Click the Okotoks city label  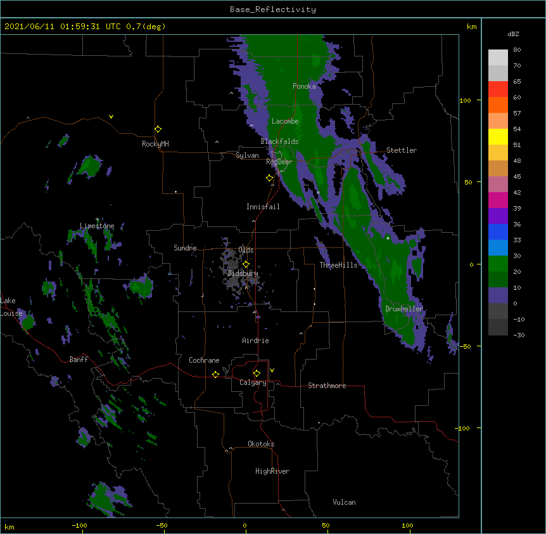[x=261, y=444]
